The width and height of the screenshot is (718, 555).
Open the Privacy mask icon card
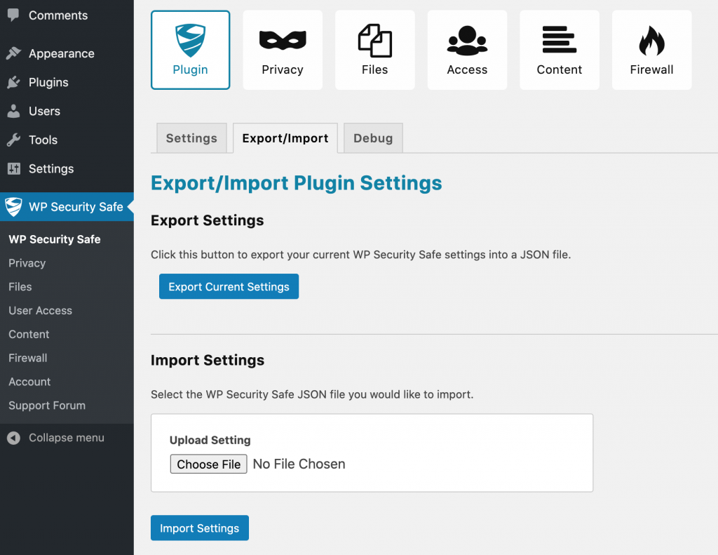click(x=283, y=50)
